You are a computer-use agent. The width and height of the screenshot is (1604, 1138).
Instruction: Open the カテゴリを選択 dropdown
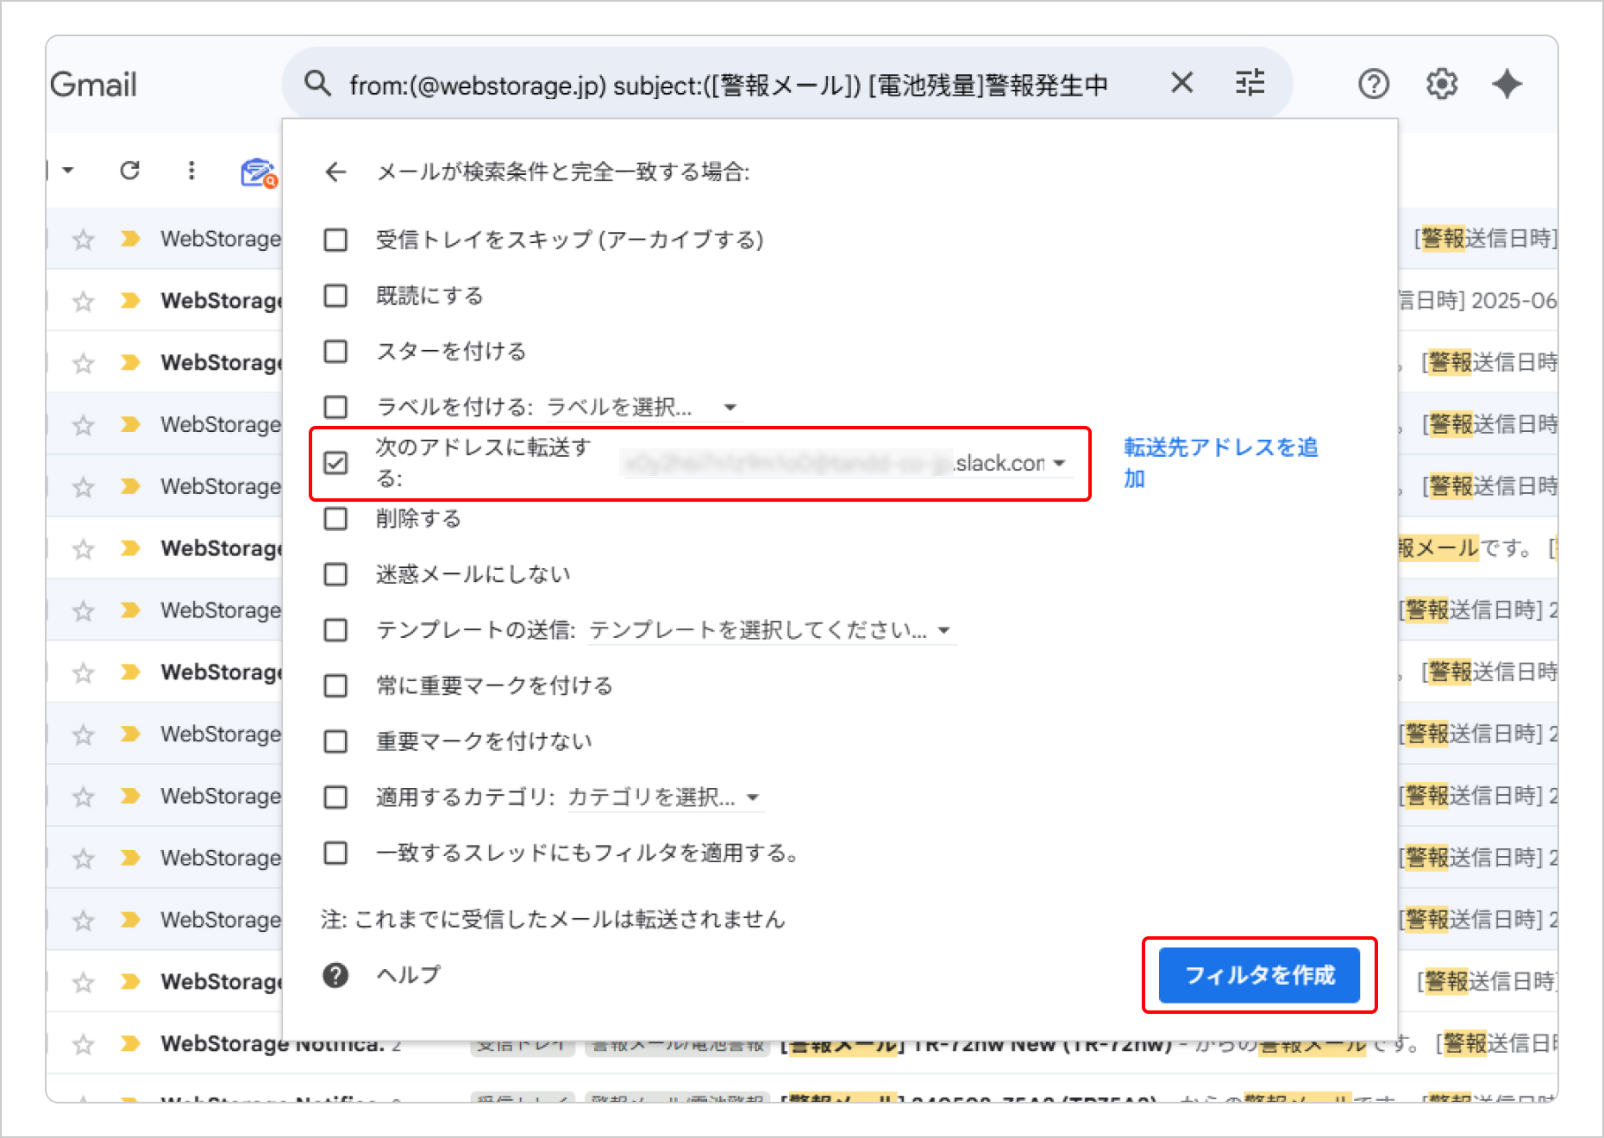tap(663, 797)
